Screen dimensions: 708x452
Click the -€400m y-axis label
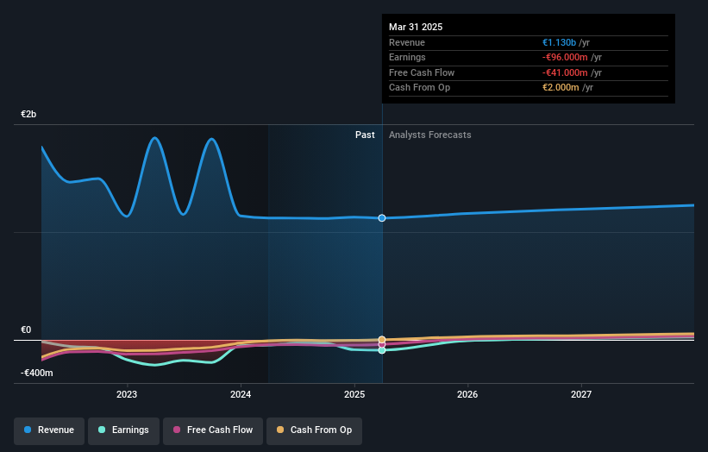(x=36, y=373)
